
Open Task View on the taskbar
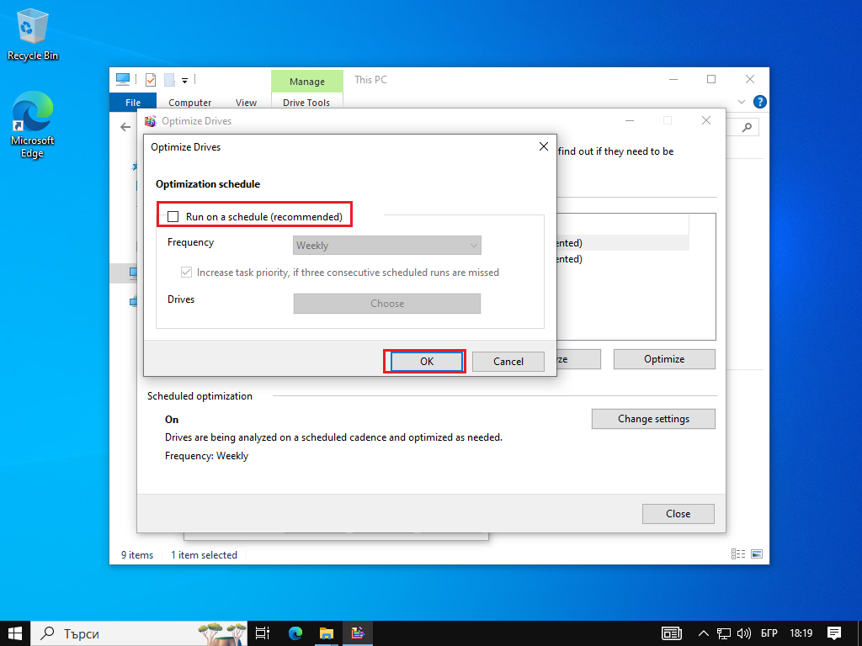263,633
